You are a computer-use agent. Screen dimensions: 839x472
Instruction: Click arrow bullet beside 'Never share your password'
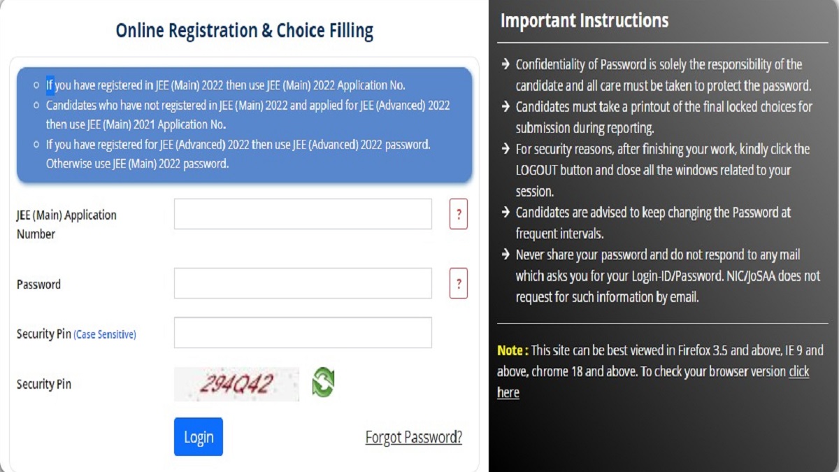(x=505, y=255)
